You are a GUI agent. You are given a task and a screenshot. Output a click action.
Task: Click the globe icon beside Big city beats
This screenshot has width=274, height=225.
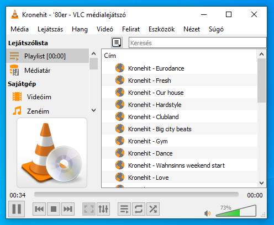point(120,128)
